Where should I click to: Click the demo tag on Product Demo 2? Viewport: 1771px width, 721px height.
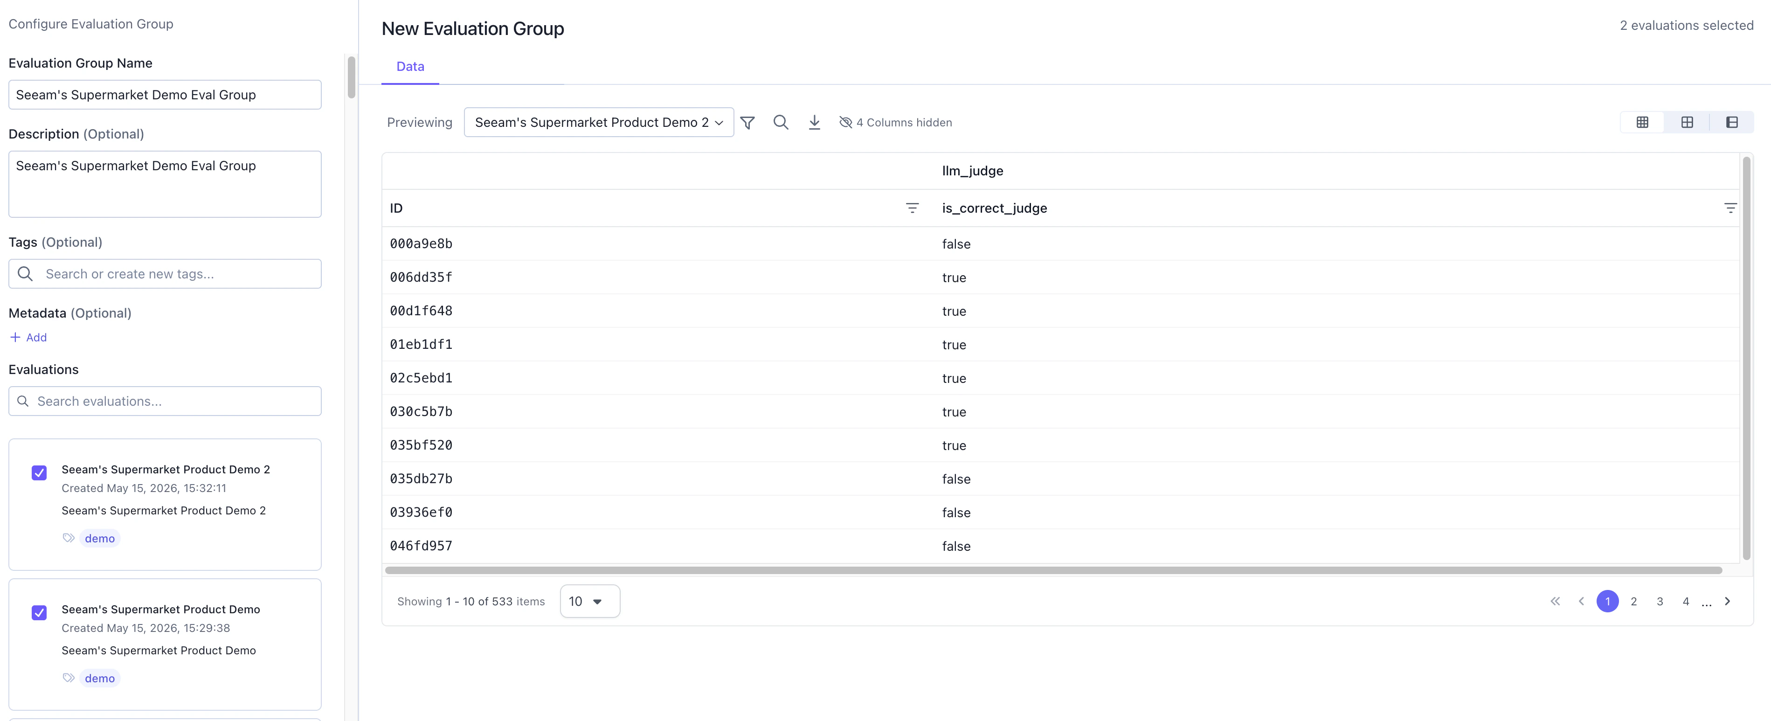point(100,538)
